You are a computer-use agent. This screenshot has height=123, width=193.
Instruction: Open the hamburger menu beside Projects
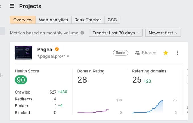[x=12, y=6]
